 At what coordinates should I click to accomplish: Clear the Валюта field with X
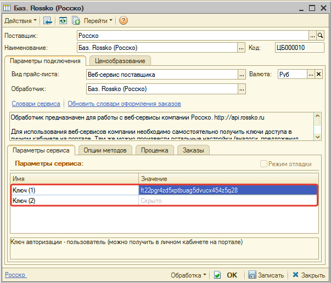pyautogui.click(x=318, y=75)
